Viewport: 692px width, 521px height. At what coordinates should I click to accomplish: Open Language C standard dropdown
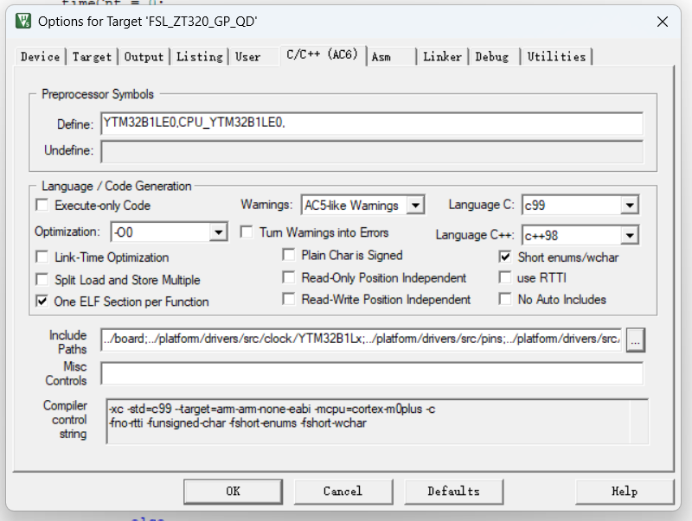coord(630,206)
